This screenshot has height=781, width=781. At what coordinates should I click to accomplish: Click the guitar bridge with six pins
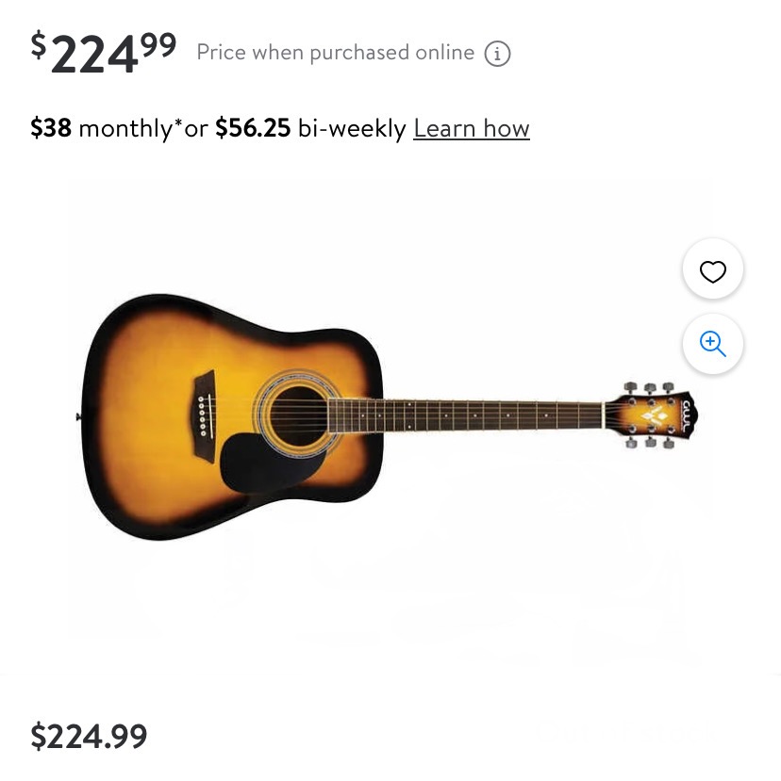pyautogui.click(x=205, y=415)
